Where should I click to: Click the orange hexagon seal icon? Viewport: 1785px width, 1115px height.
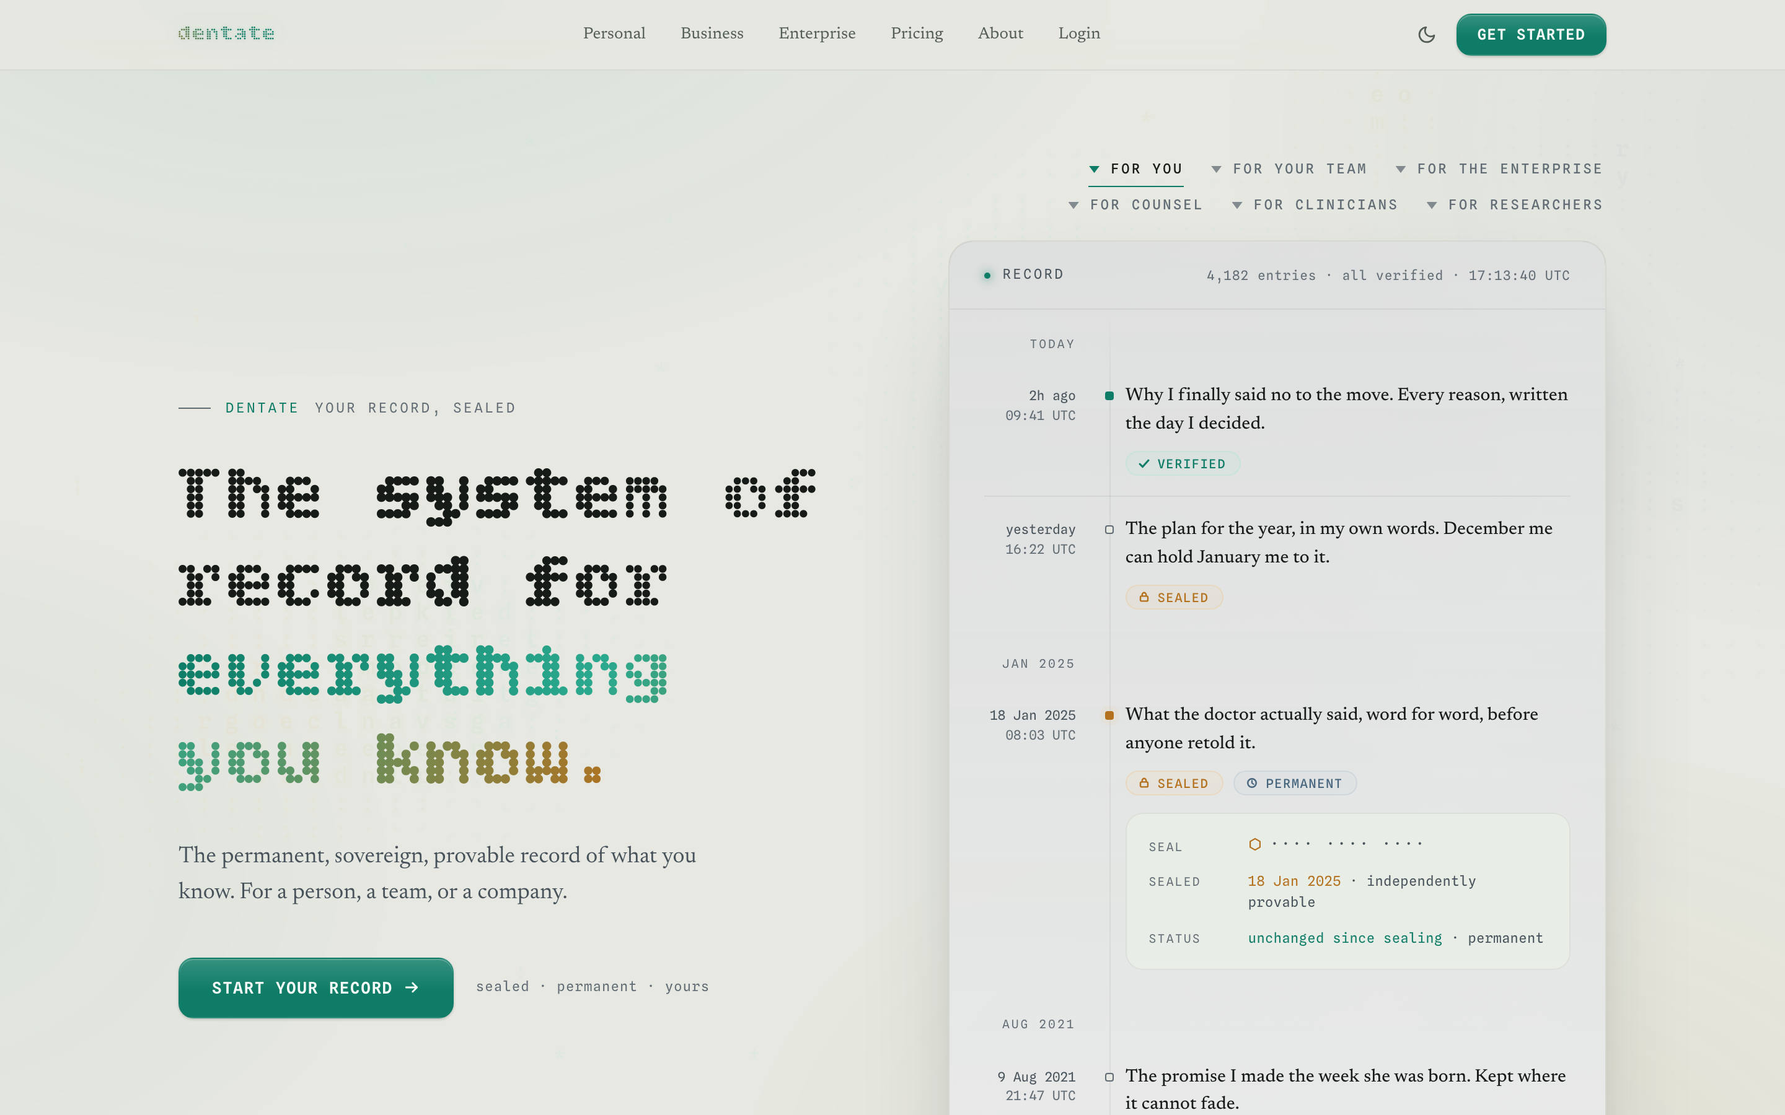pyautogui.click(x=1254, y=844)
